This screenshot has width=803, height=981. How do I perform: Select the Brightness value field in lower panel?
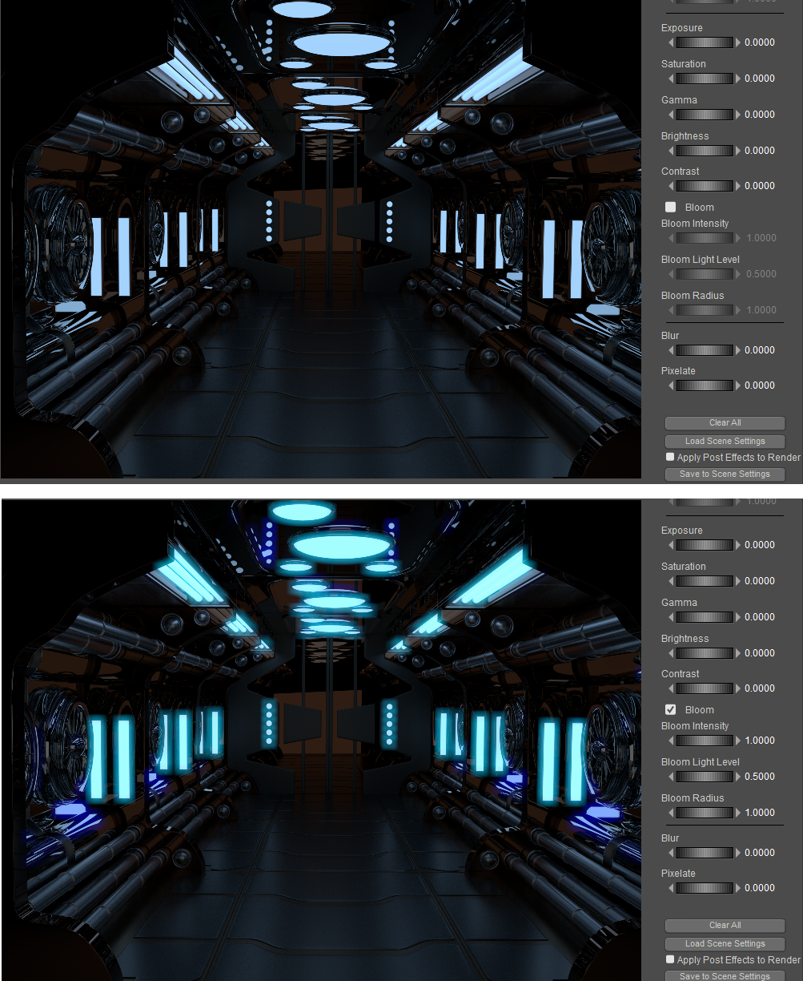click(759, 653)
